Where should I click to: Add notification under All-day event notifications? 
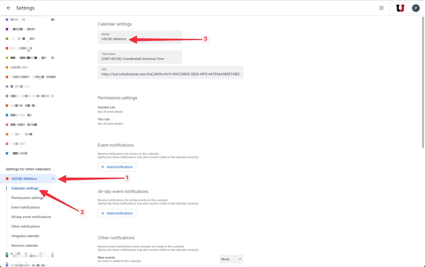pyautogui.click(x=117, y=213)
